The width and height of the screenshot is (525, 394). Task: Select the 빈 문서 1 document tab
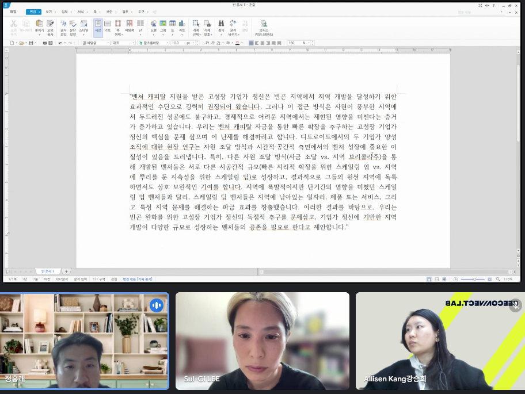48,271
